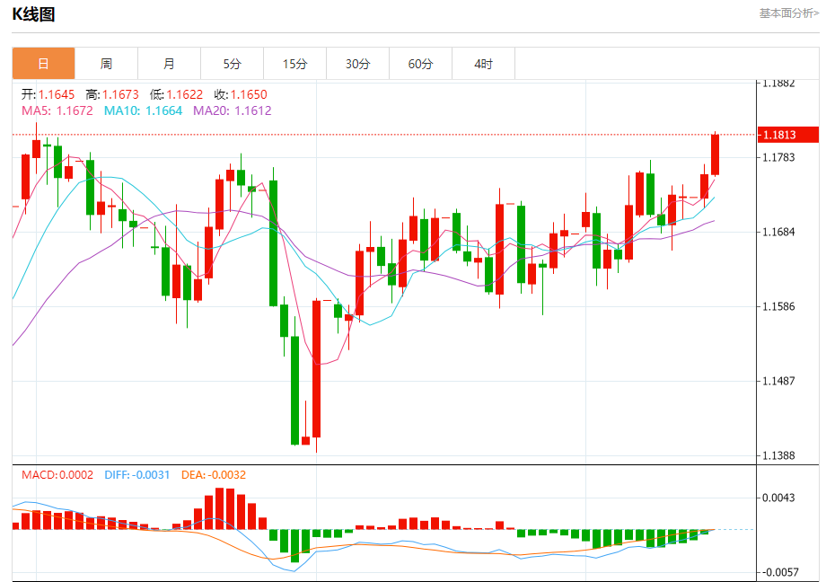Open the 5分 interval tab
Viewport: 826px width, 582px height.
[x=232, y=64]
